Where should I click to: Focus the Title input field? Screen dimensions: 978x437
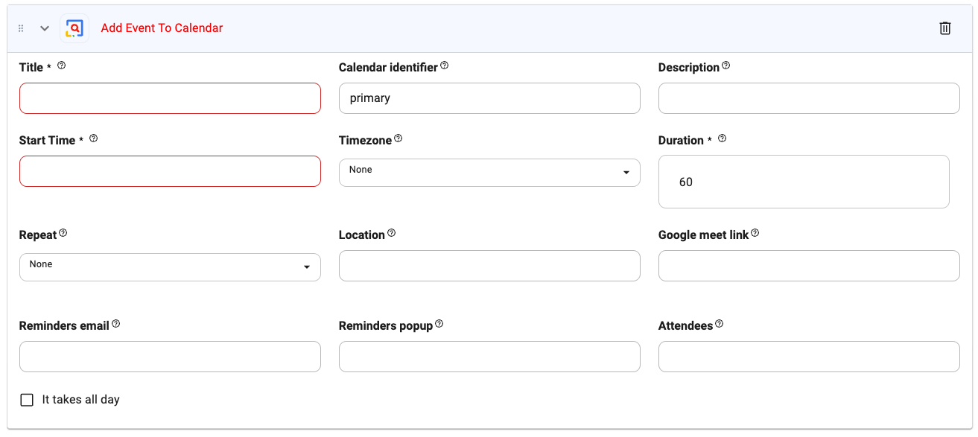170,98
